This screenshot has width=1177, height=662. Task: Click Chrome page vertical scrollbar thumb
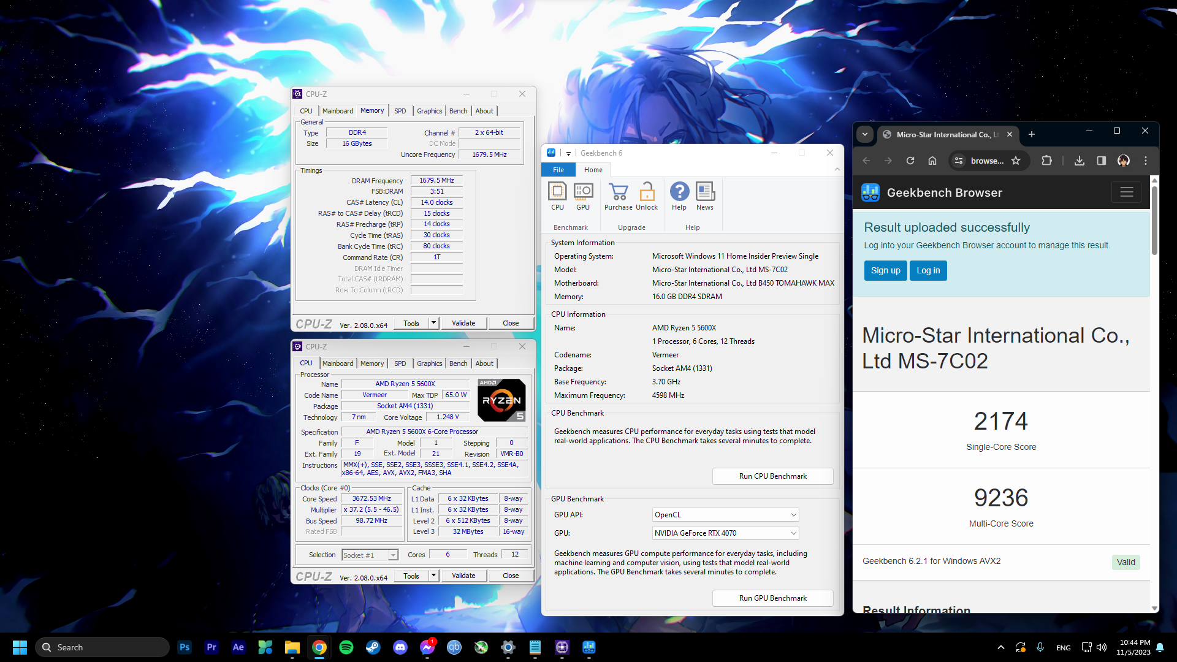coord(1154,221)
